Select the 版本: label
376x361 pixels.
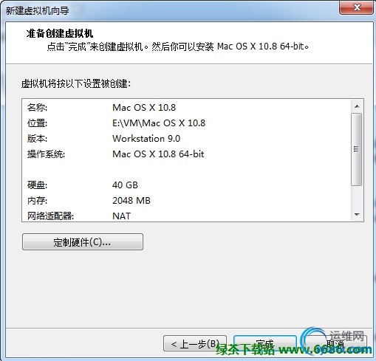[37, 139]
